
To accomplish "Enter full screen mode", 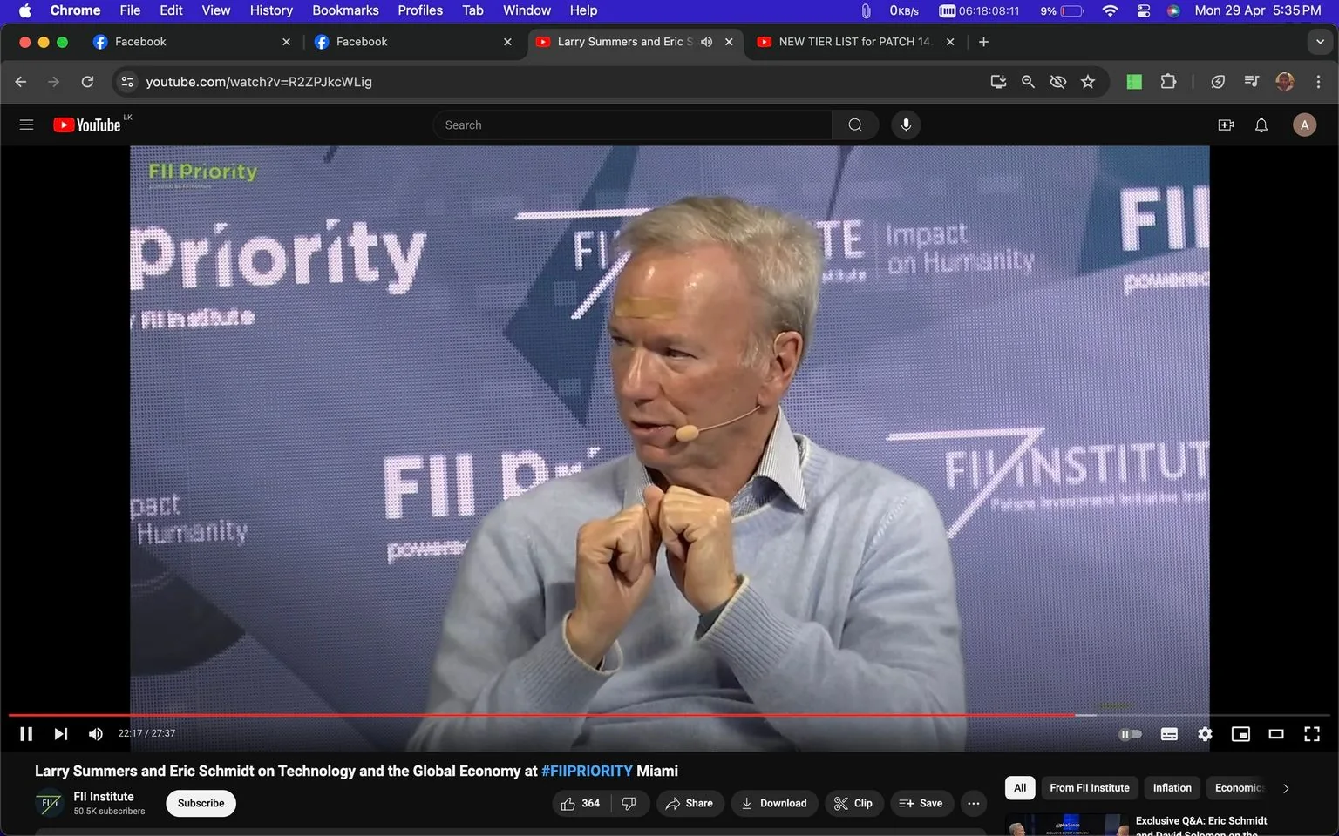I will [x=1312, y=734].
